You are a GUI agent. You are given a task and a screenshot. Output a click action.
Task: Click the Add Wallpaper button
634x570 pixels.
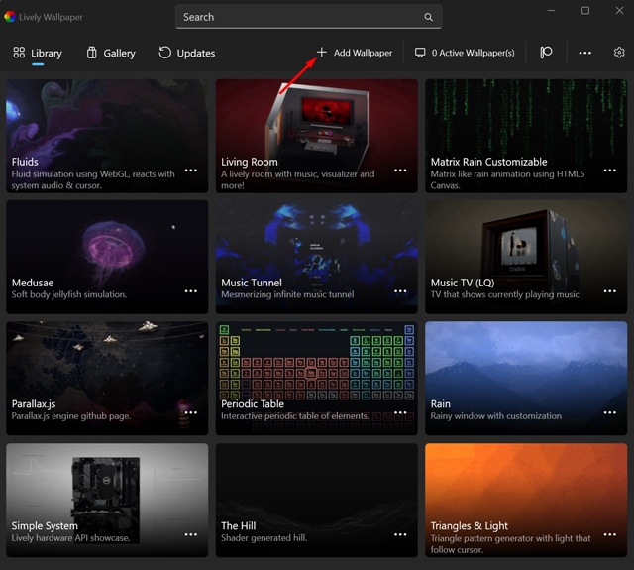tap(355, 53)
